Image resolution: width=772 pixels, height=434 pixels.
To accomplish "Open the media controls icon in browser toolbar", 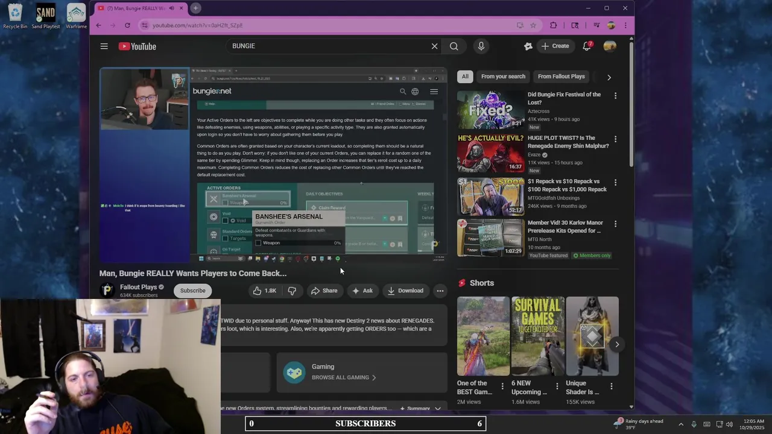I will coord(596,25).
